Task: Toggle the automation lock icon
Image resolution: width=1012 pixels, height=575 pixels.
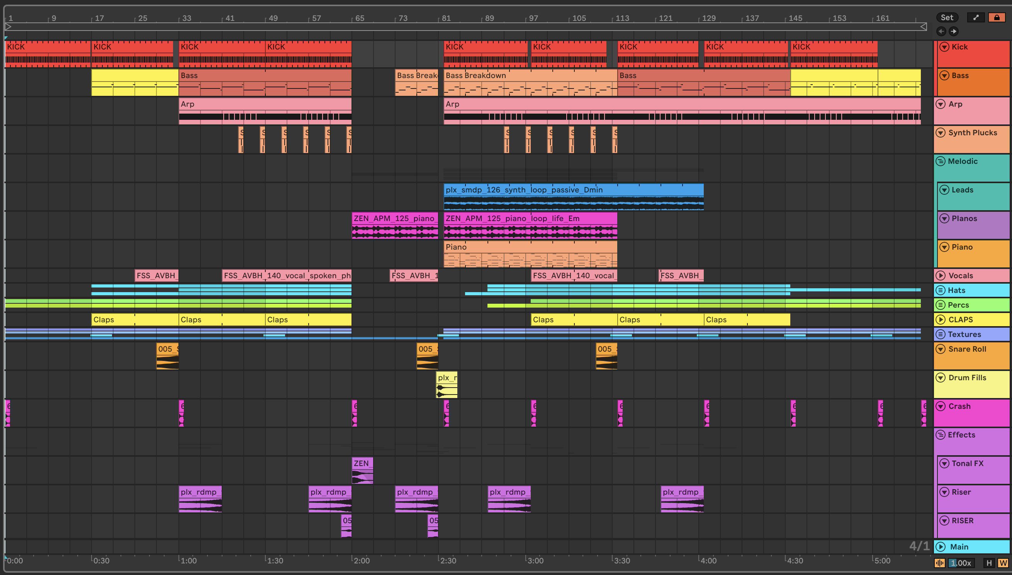Action: (x=997, y=17)
